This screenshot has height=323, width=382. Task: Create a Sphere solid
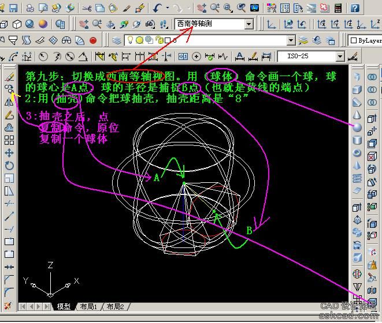point(357,127)
